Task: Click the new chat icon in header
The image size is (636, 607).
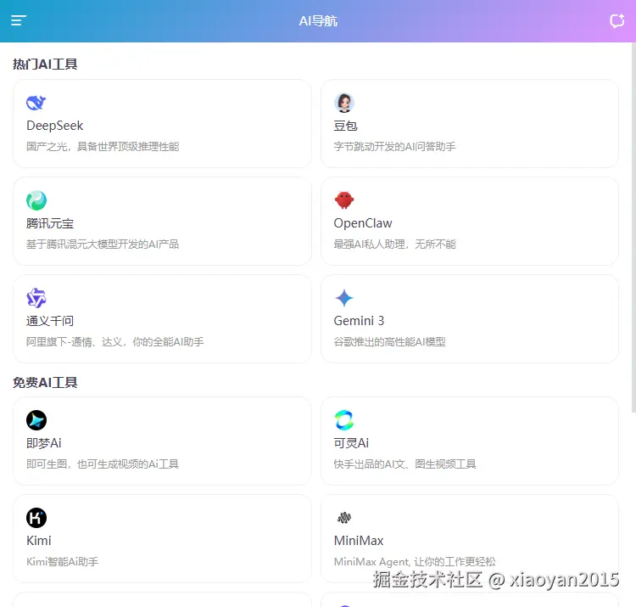Action: point(617,20)
